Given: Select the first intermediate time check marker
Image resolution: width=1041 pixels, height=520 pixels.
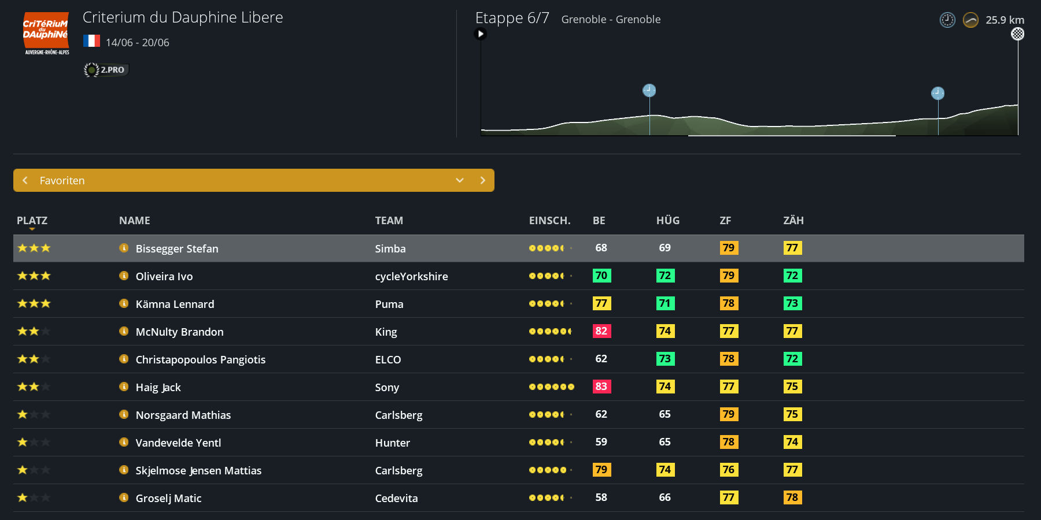Looking at the screenshot, I should (x=649, y=91).
